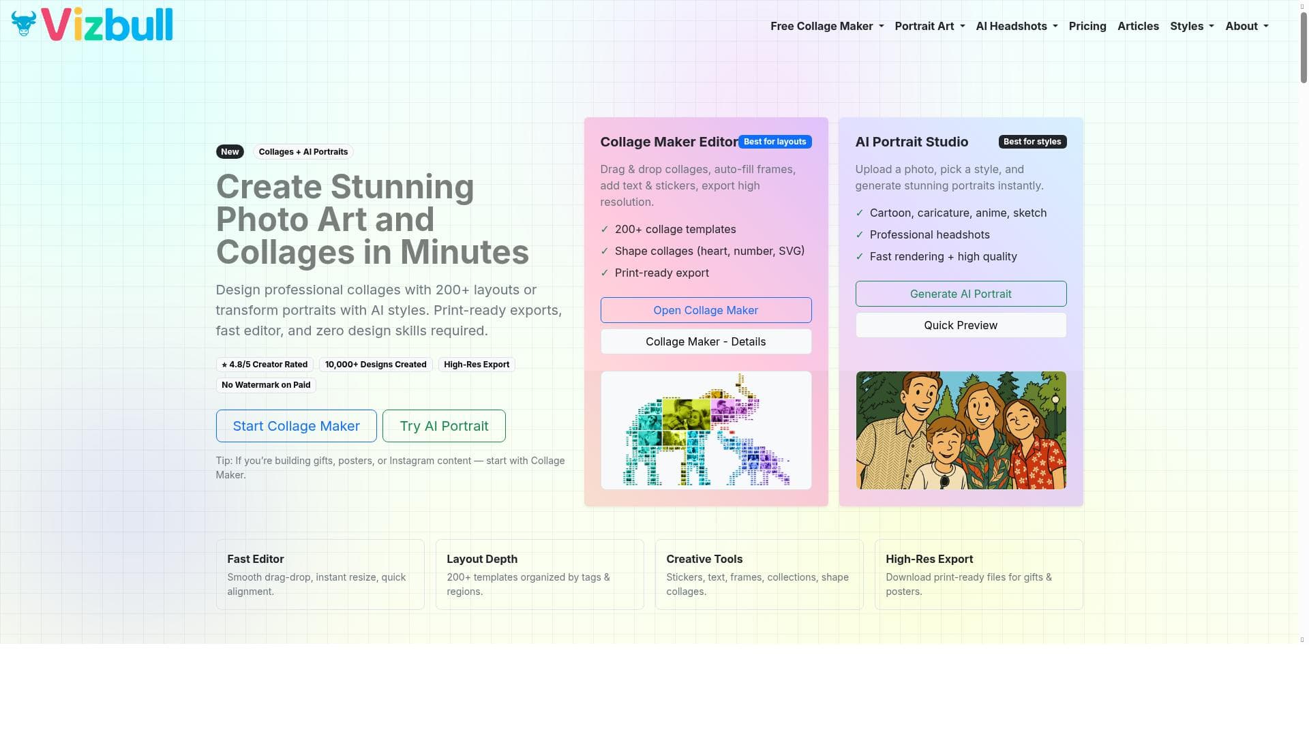Click the Vizbull bull logo icon

[x=24, y=25]
